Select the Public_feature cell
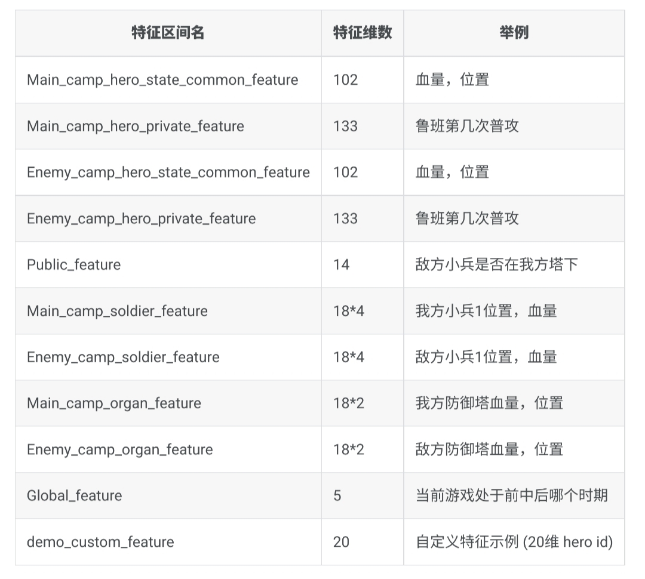This screenshot has height=579, width=645. tap(73, 264)
